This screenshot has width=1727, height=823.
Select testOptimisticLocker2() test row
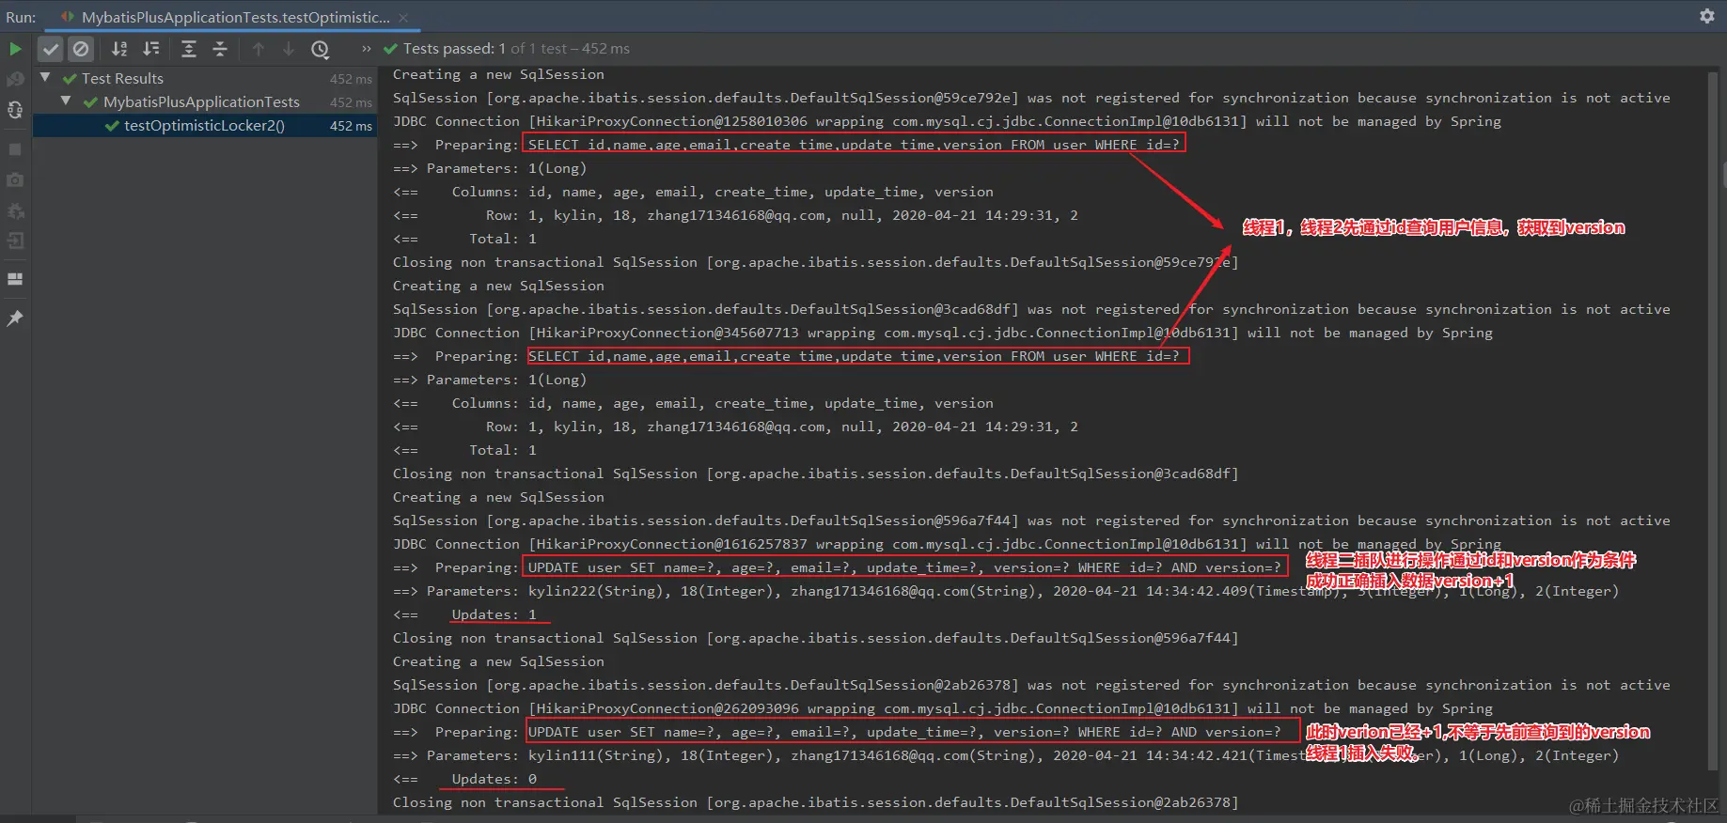(x=205, y=126)
